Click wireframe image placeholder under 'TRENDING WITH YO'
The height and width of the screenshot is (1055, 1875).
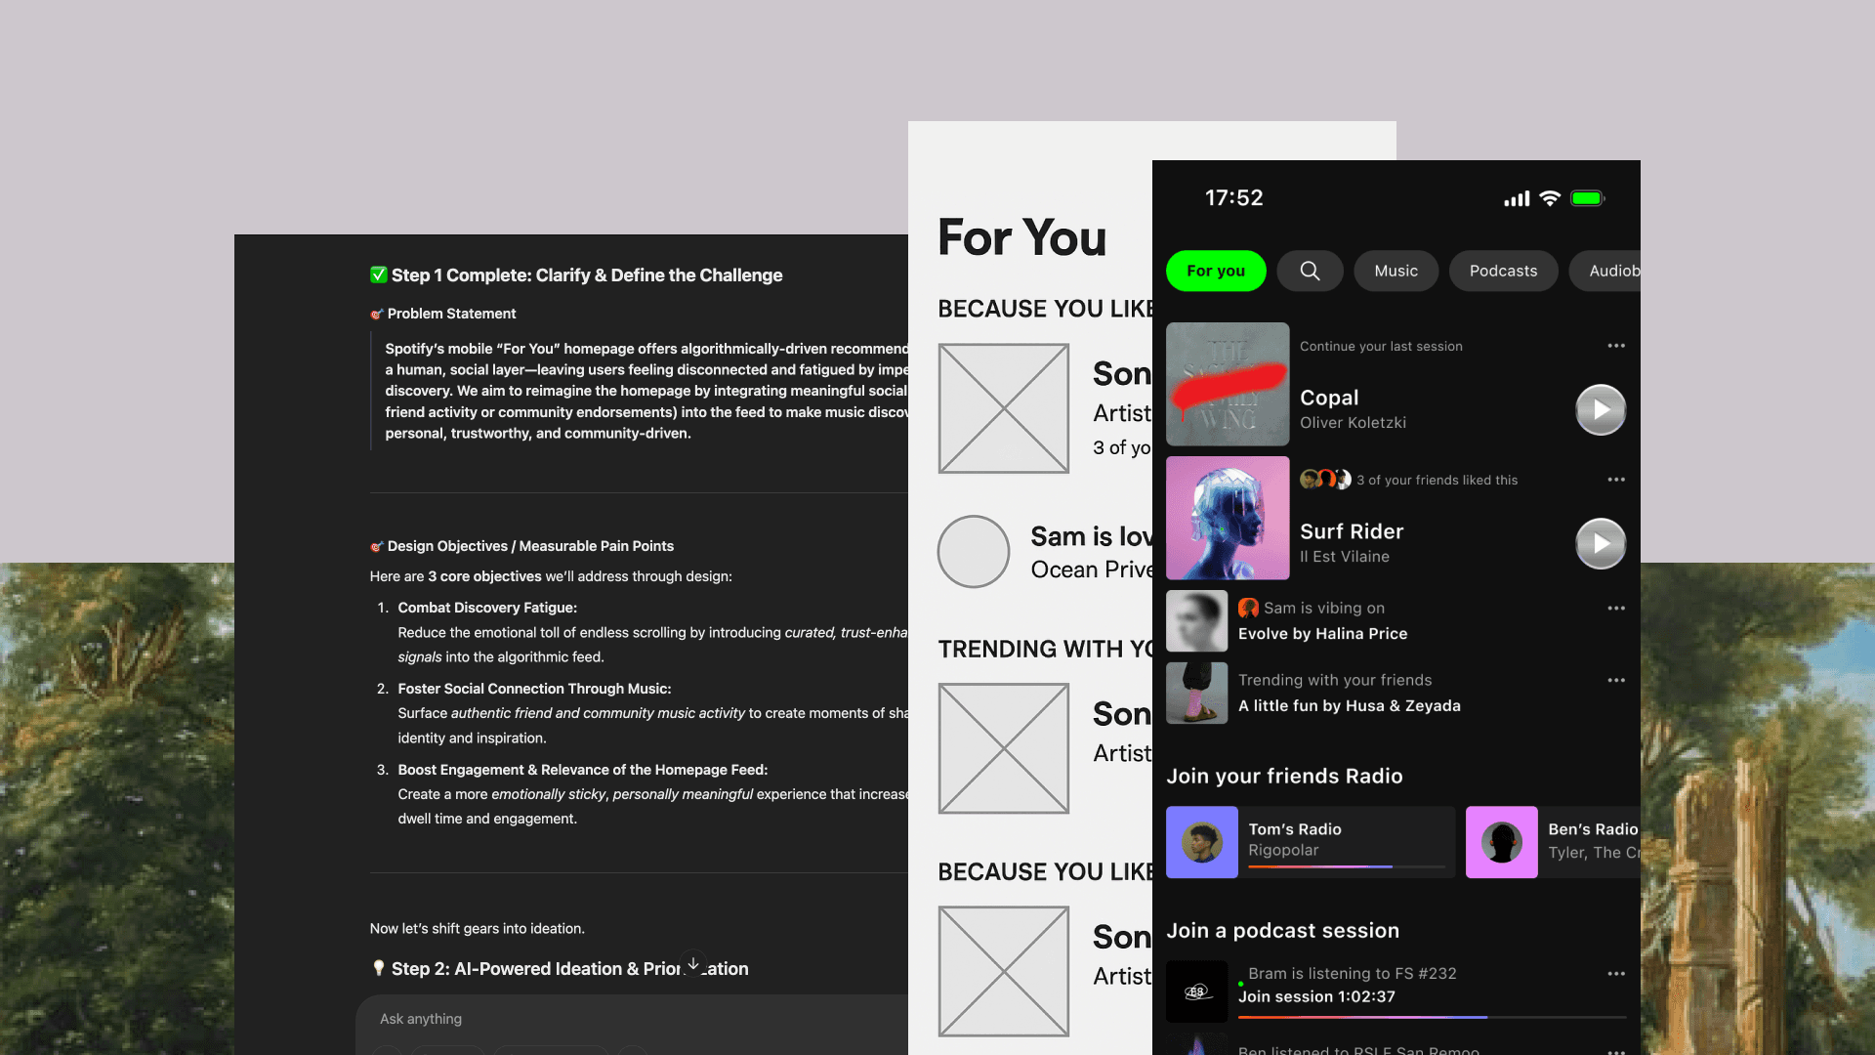tap(1004, 748)
